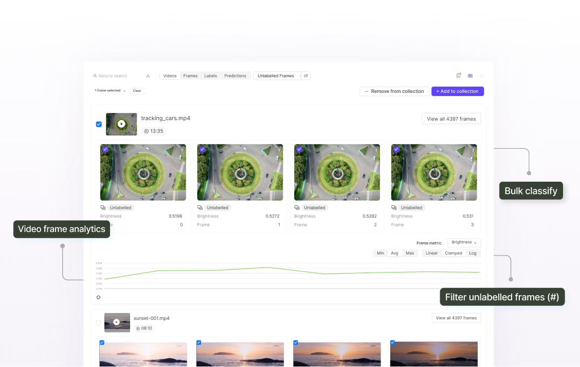580x367 pixels.
Task: Switch to grid view using the purple grid icon
Action: (x=470, y=75)
